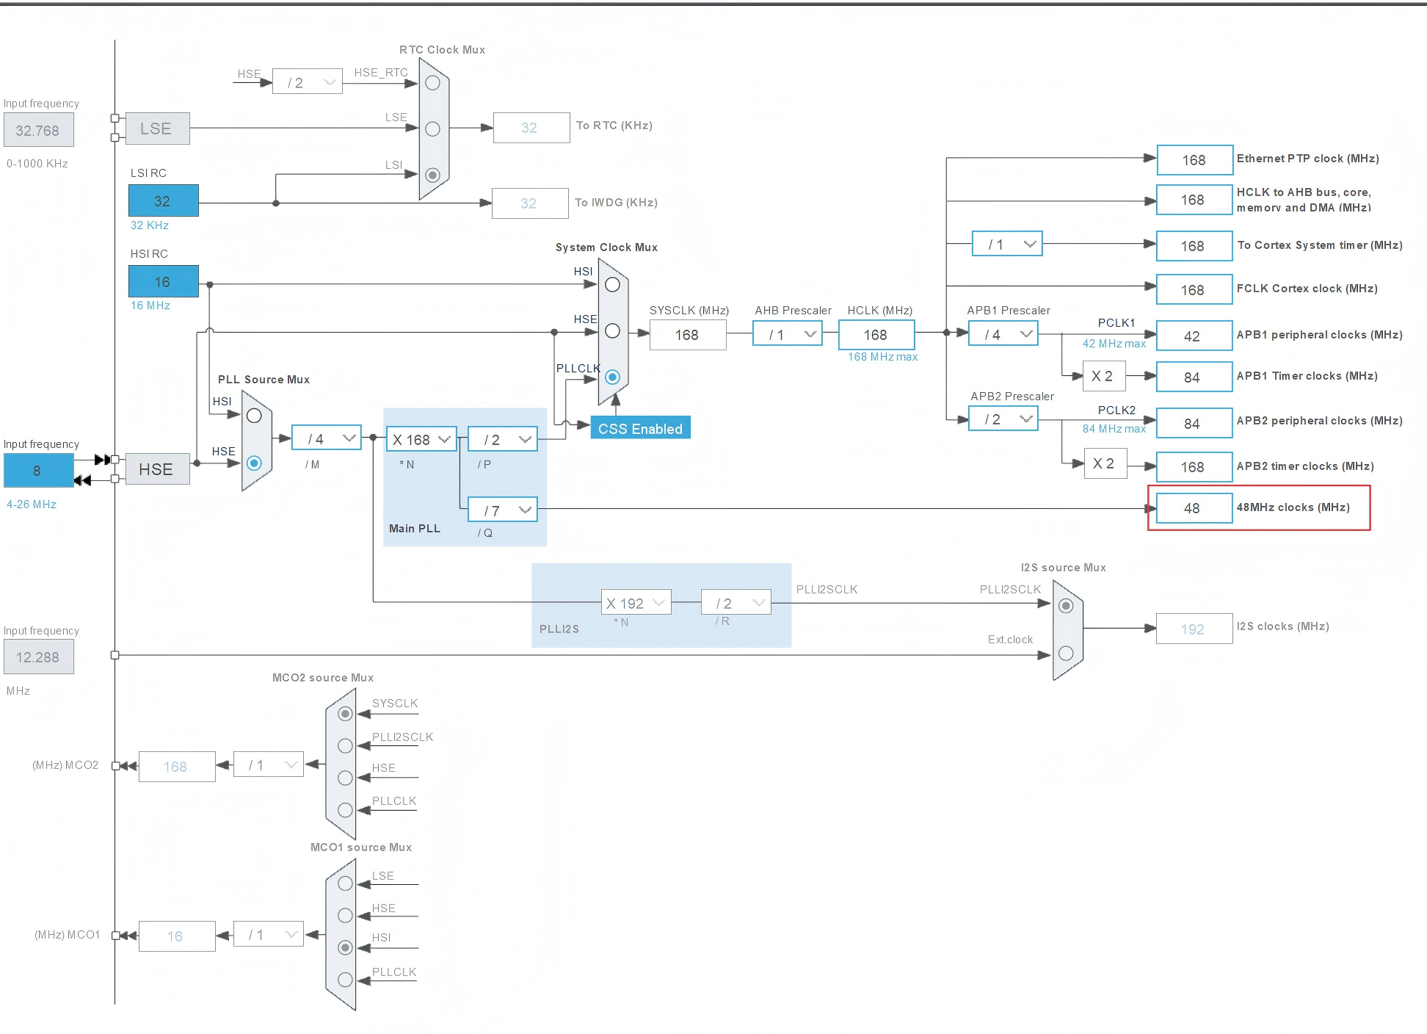Select Ext.clock in I2S source Mux
The width and height of the screenshot is (1427, 1034).
[x=1066, y=653]
